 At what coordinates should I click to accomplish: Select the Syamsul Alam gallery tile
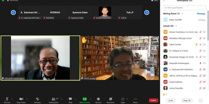80,12
